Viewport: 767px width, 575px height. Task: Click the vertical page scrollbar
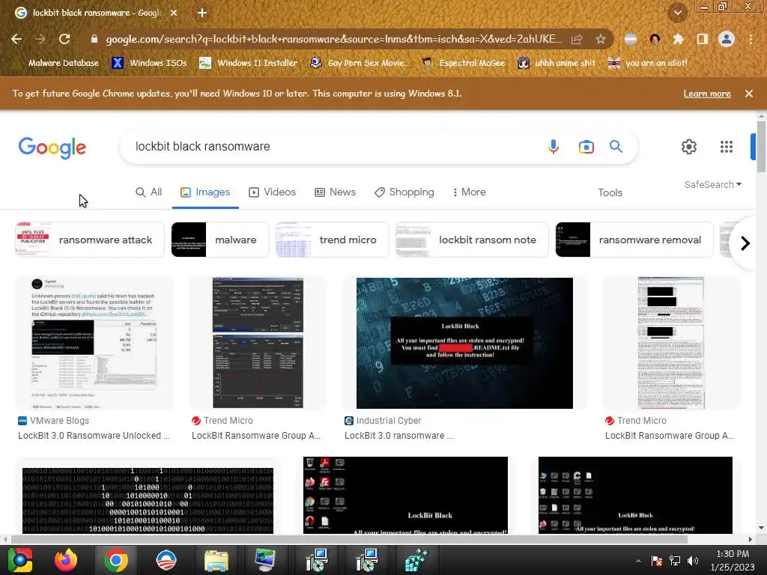761,147
